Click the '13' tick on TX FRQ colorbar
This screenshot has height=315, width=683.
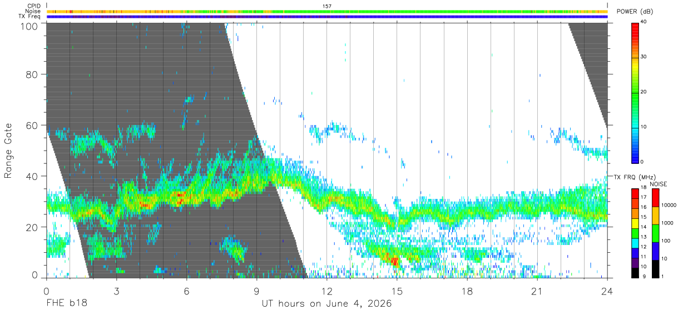coord(643,237)
